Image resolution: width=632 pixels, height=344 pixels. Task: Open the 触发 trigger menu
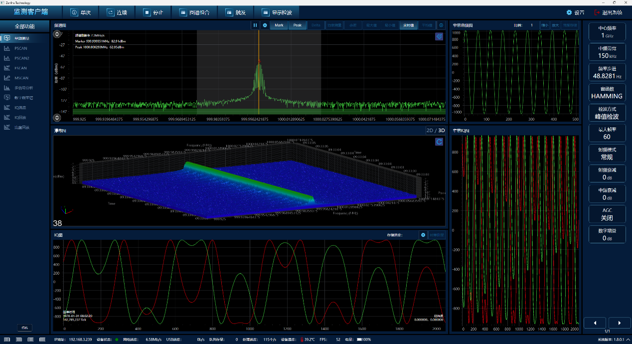pos(235,12)
